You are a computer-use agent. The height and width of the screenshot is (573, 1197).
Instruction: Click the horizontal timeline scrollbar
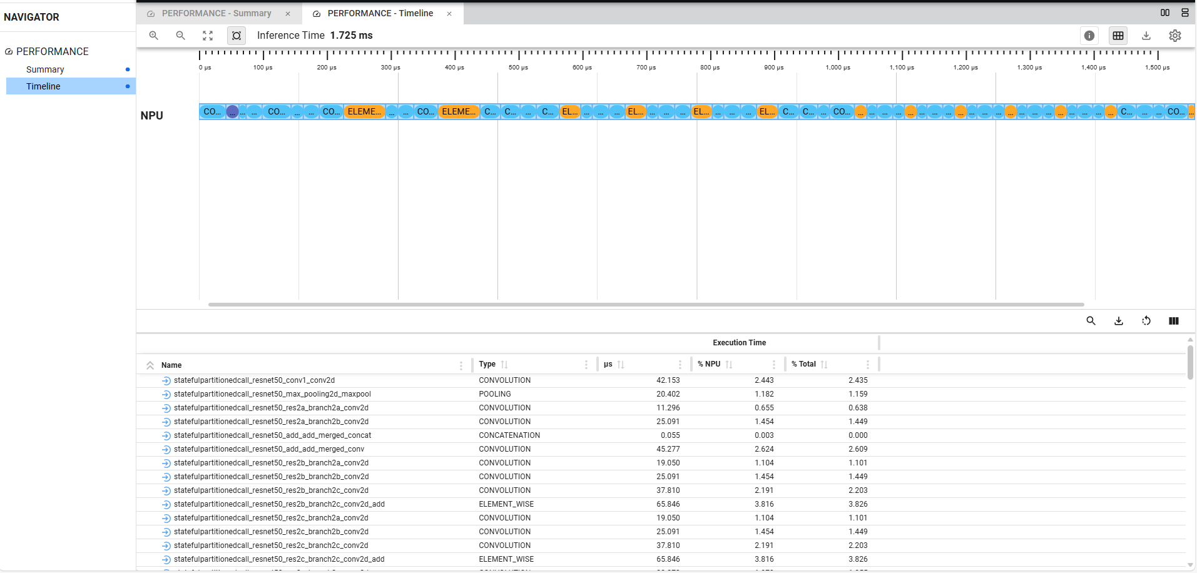click(645, 305)
